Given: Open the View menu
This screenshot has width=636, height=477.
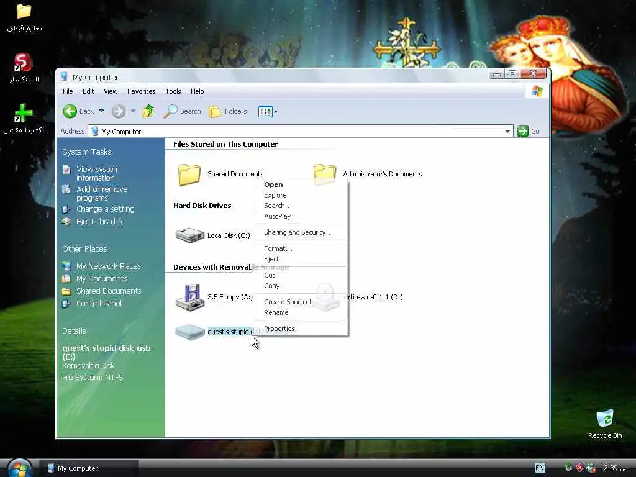Looking at the screenshot, I should pos(111,91).
